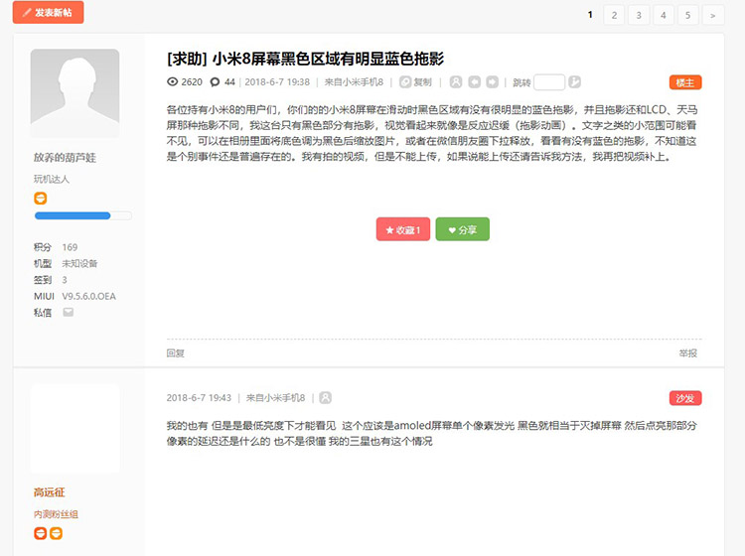Click the 积分 value 169
This screenshot has height=556, width=745.
tap(70, 247)
